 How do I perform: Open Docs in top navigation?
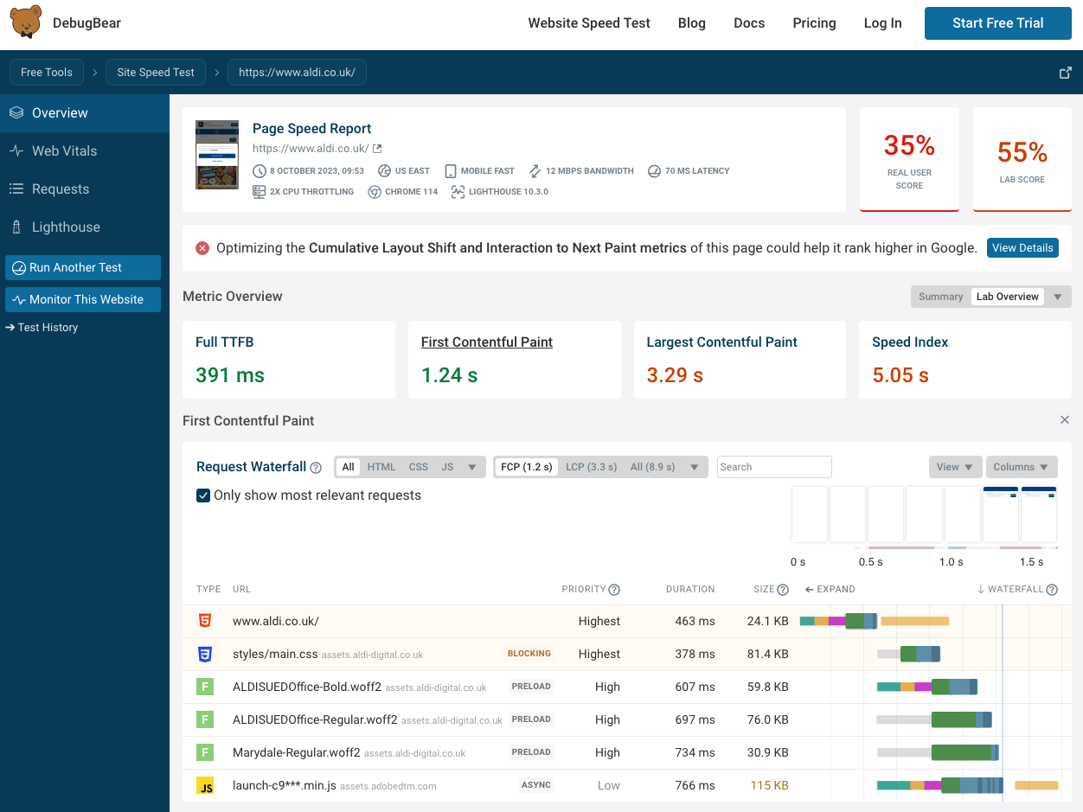749,23
